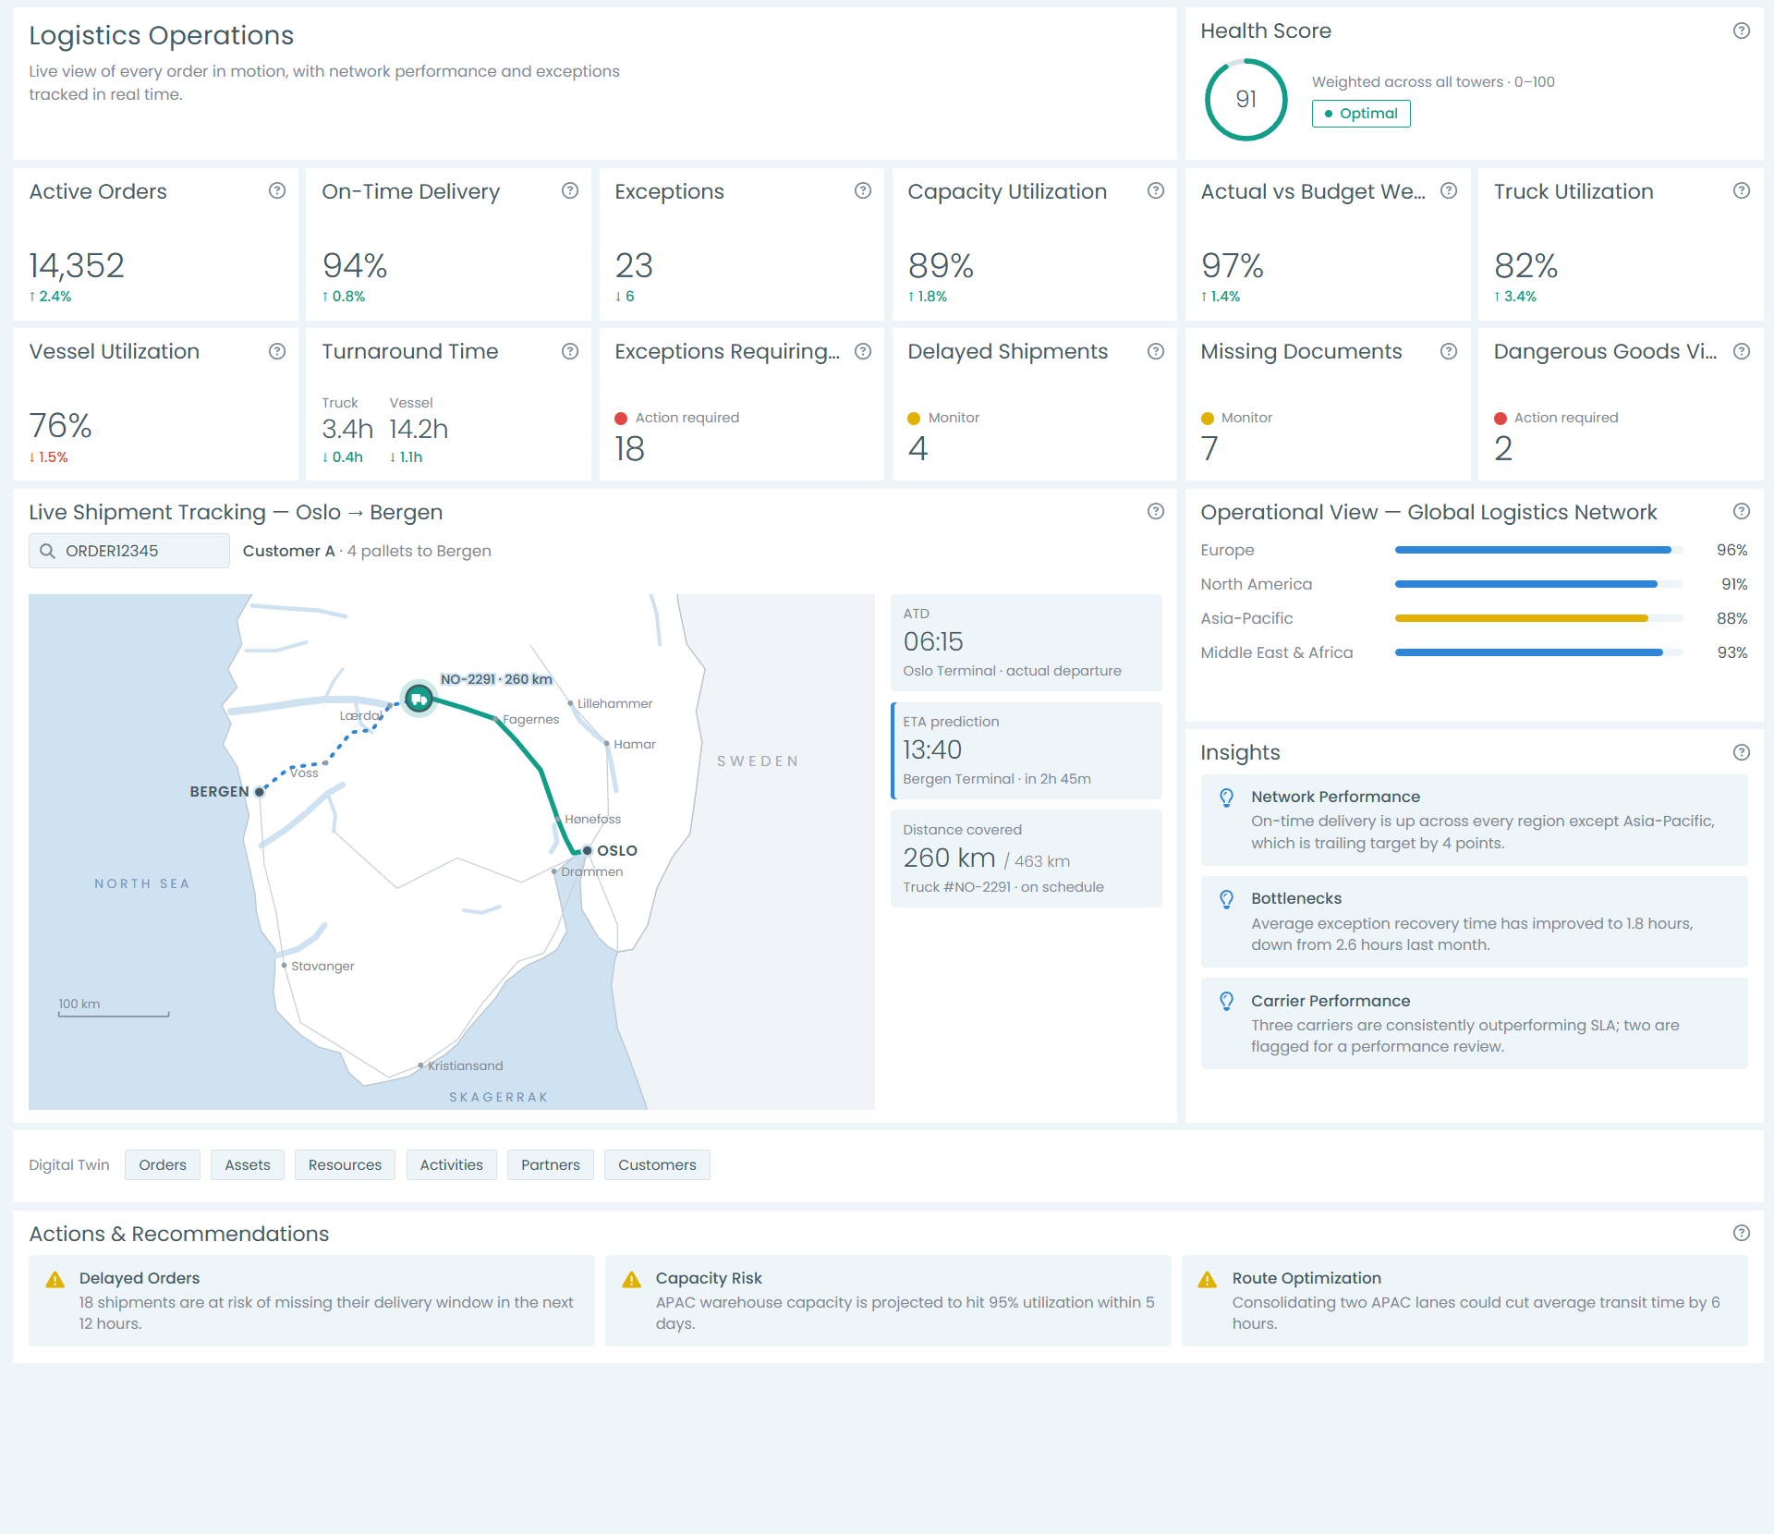Open the Bottlenecks insight card
1774x1534 pixels.
[1474, 921]
